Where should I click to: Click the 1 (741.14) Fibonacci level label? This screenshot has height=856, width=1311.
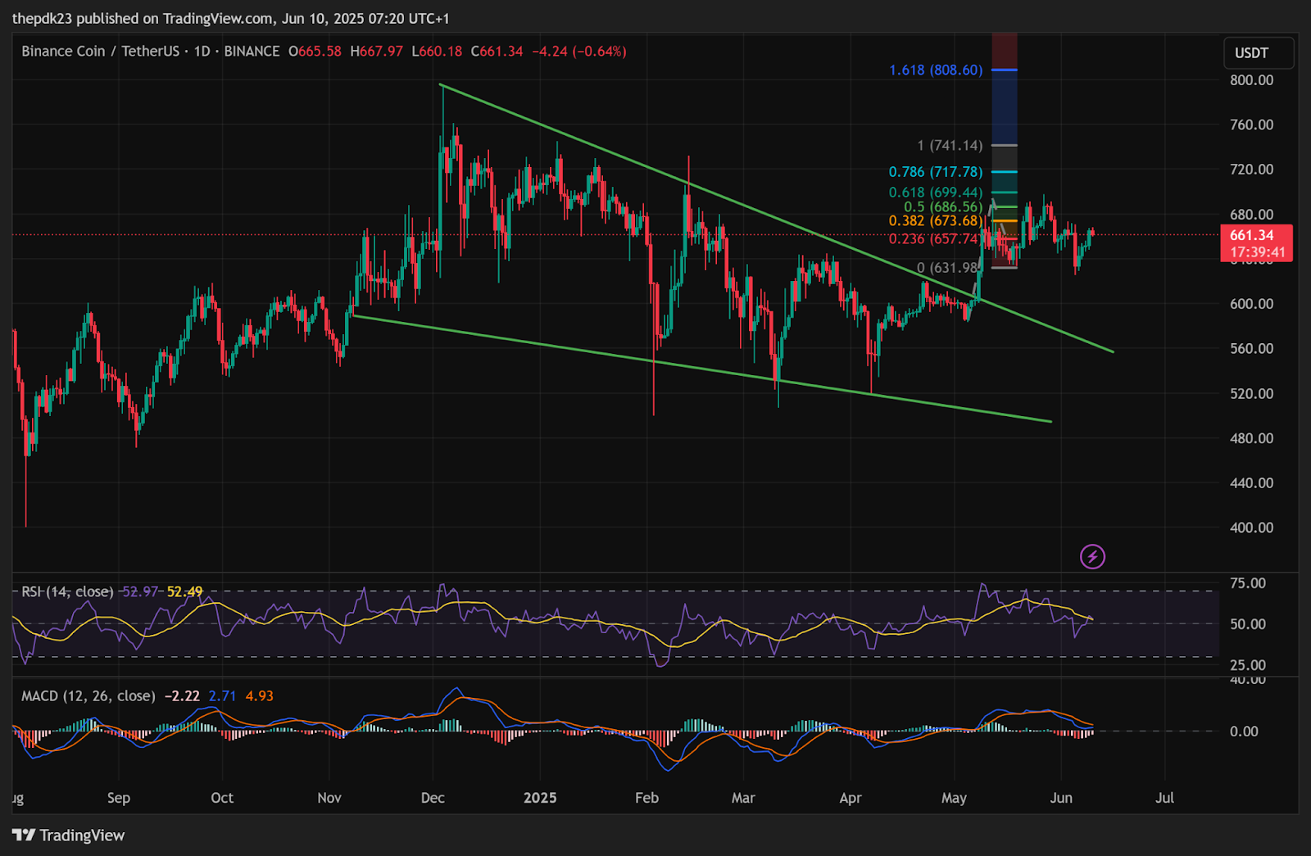click(950, 146)
